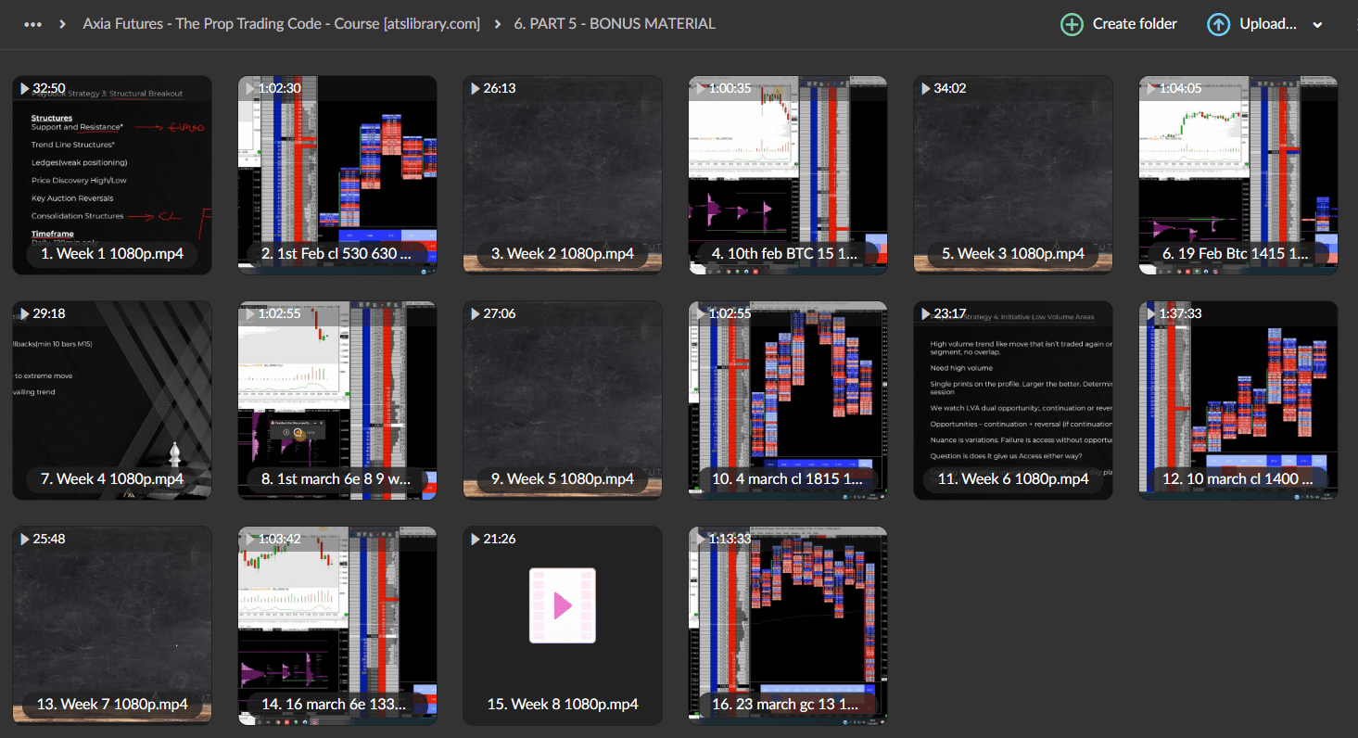
Task: Click the green Create folder plus icon
Action: click(1072, 24)
